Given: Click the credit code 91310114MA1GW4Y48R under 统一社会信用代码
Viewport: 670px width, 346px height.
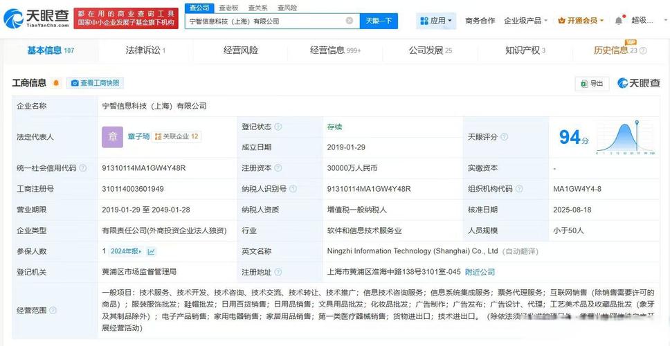Looking at the screenshot, I should [144, 168].
